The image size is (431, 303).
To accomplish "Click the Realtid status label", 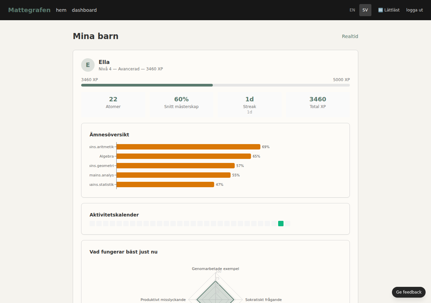I will (x=350, y=36).
